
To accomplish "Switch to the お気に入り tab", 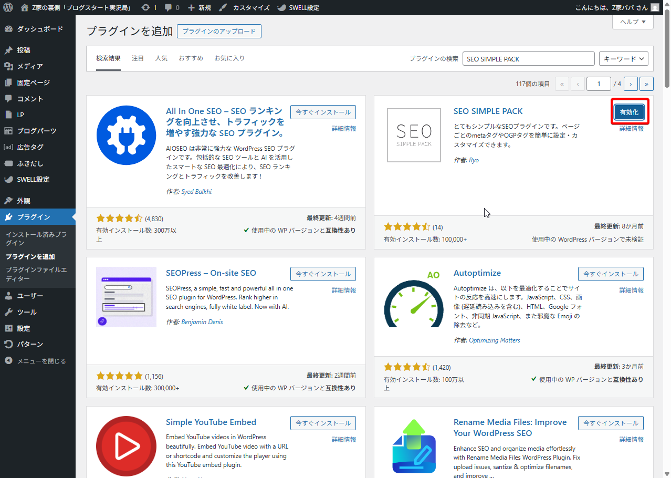I will tap(229, 58).
